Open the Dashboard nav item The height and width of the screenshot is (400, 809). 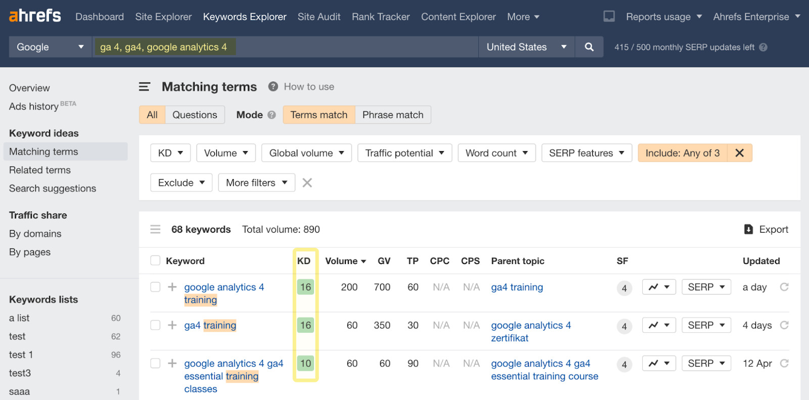click(x=100, y=17)
